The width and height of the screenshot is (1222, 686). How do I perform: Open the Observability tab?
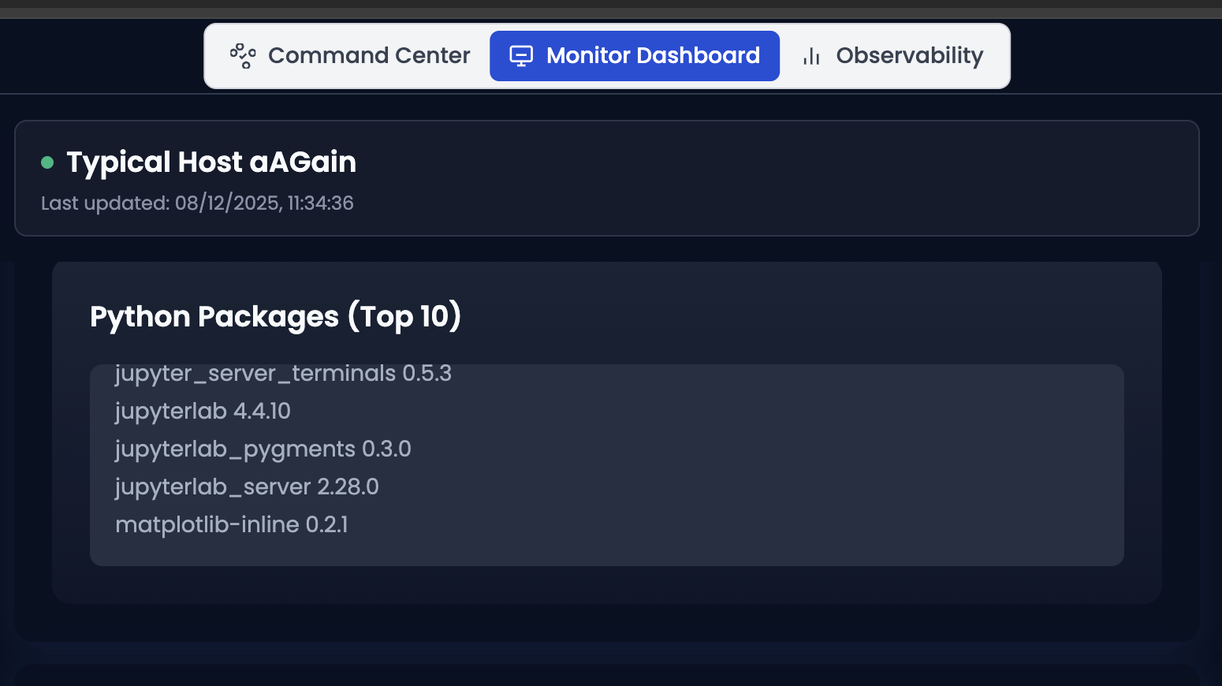click(x=909, y=56)
